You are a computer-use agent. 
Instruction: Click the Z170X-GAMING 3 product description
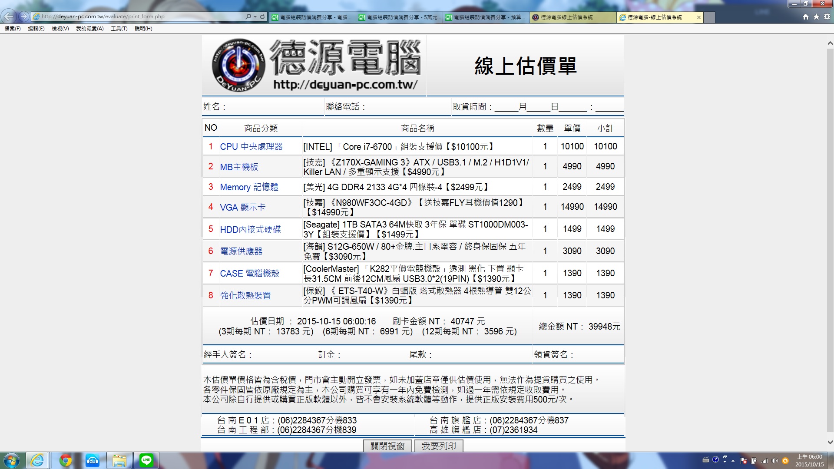416,167
